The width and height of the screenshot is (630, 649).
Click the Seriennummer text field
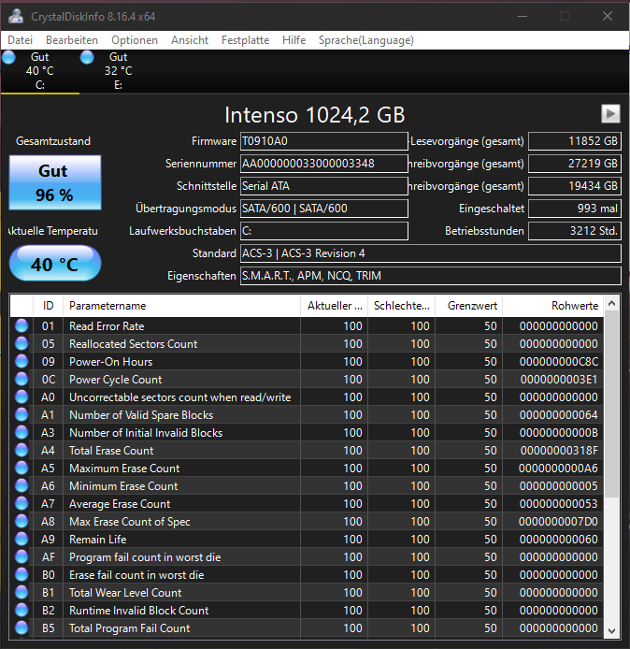pyautogui.click(x=323, y=164)
